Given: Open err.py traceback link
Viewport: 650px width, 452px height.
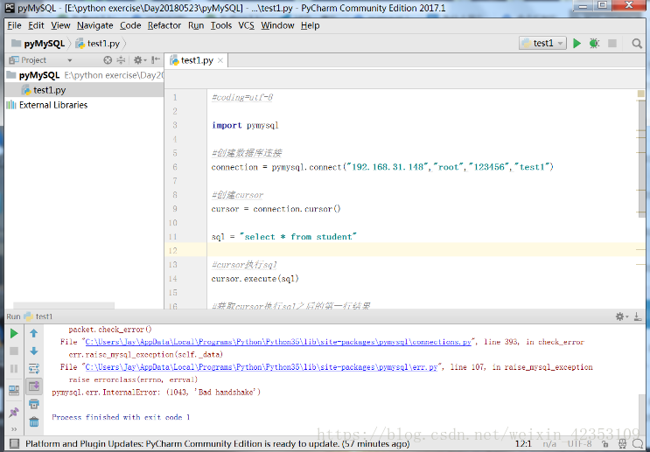Looking at the screenshot, I should coord(262,366).
